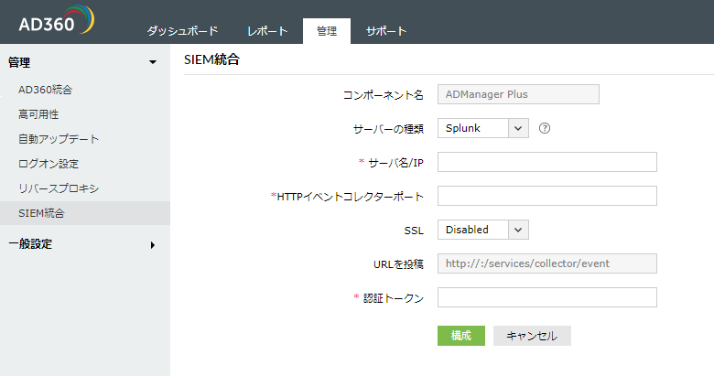This screenshot has width=714, height=376.
Task: Go to 自動アップデート settings
Action: click(59, 139)
